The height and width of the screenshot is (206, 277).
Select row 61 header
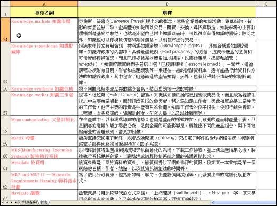point(5,165)
